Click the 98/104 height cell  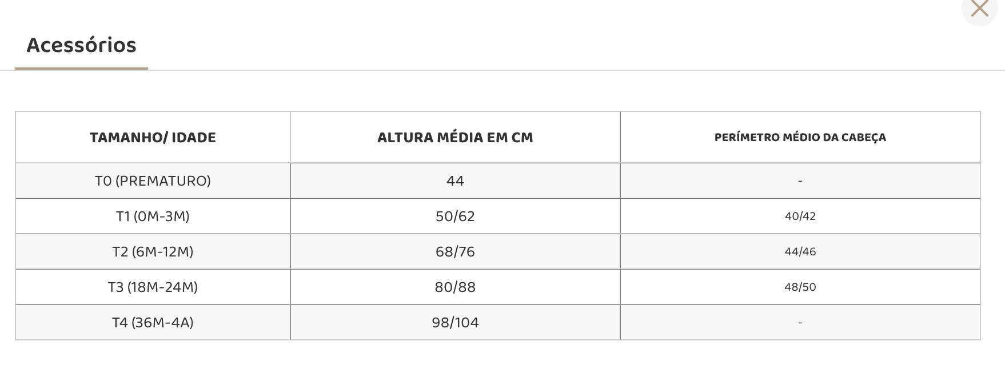455,323
